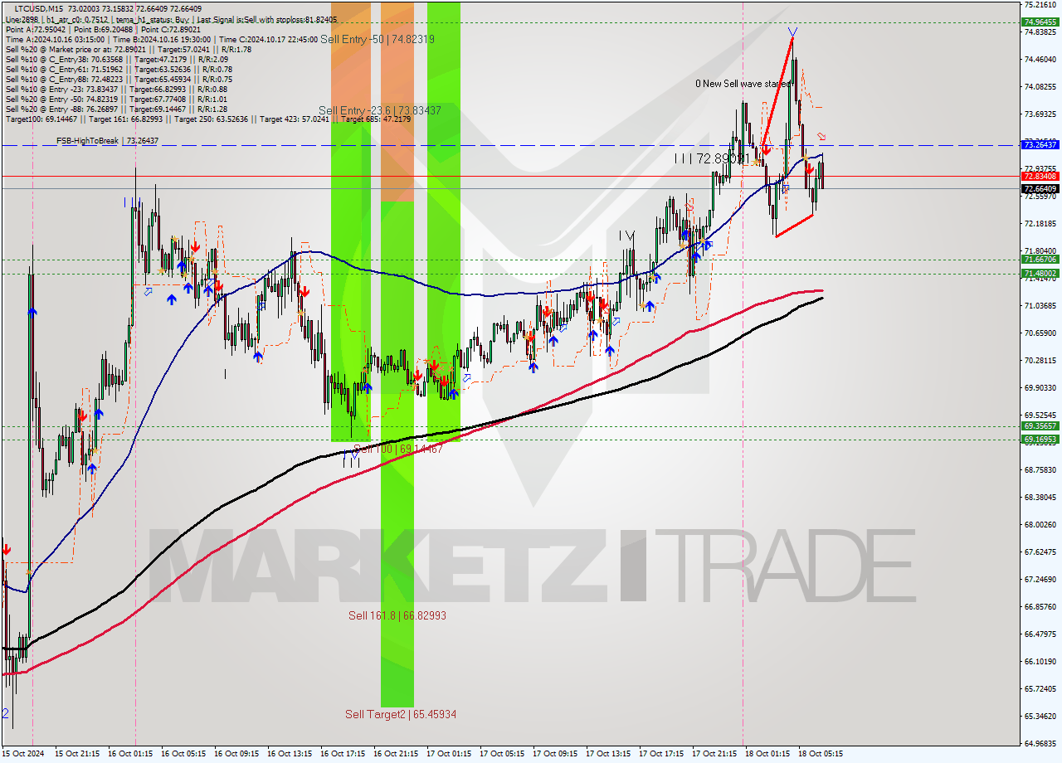
Task: Click the '0 New Sell wave started' annotation
Action: 742,84
